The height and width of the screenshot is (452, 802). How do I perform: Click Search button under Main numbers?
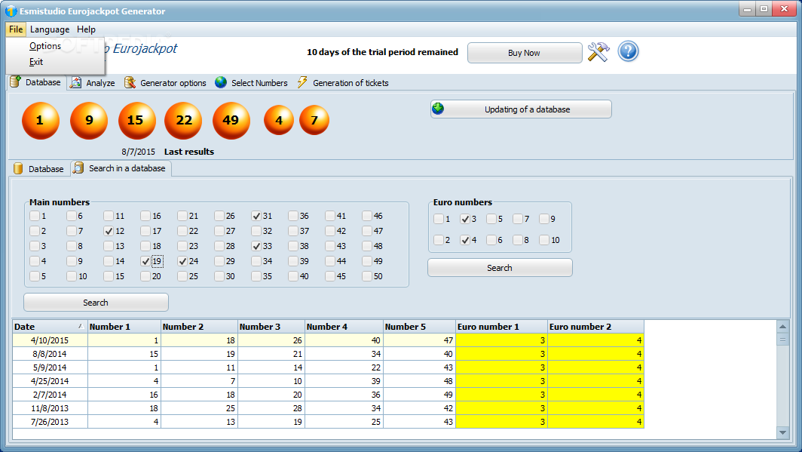(x=96, y=303)
